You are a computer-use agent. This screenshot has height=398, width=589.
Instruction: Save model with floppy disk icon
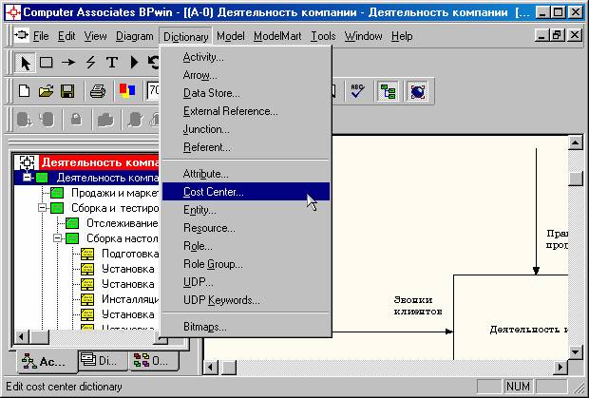coord(67,91)
